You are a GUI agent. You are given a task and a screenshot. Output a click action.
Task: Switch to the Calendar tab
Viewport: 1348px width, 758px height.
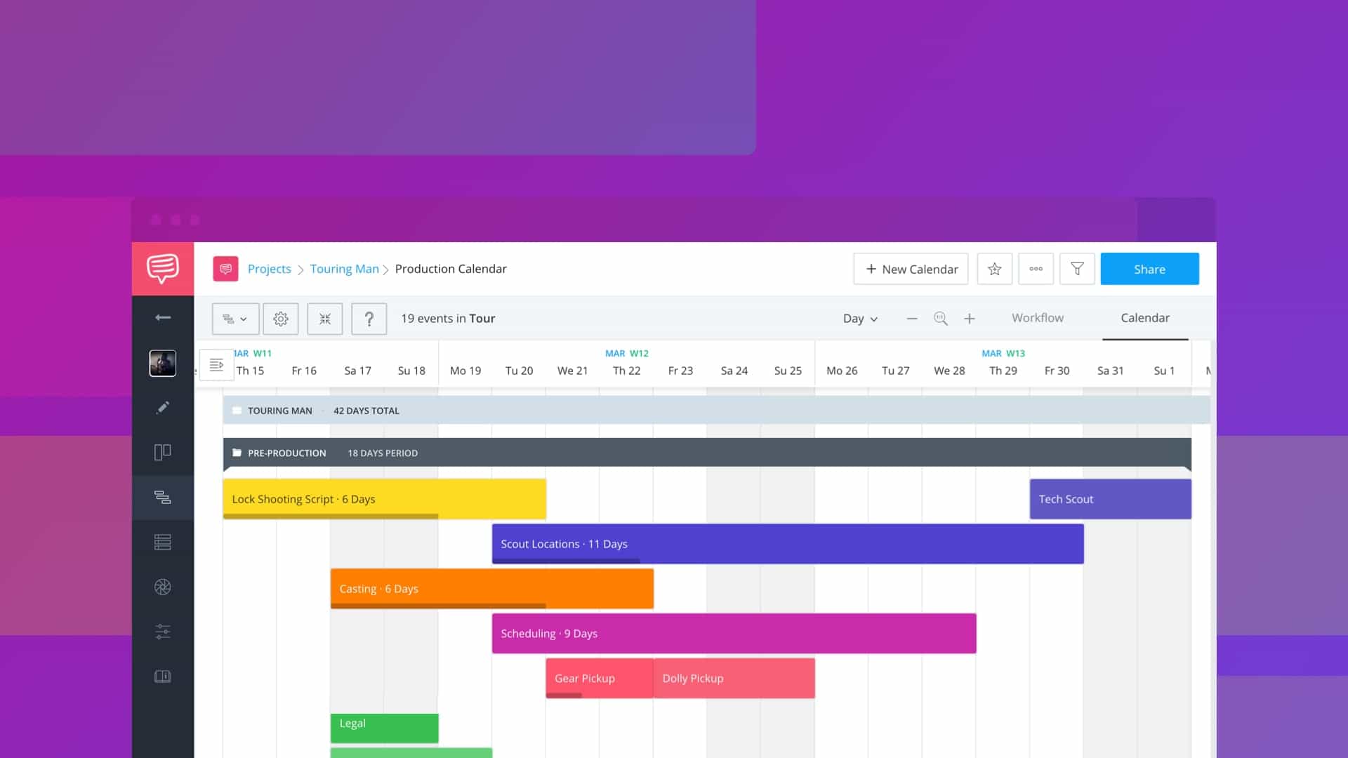tap(1144, 317)
